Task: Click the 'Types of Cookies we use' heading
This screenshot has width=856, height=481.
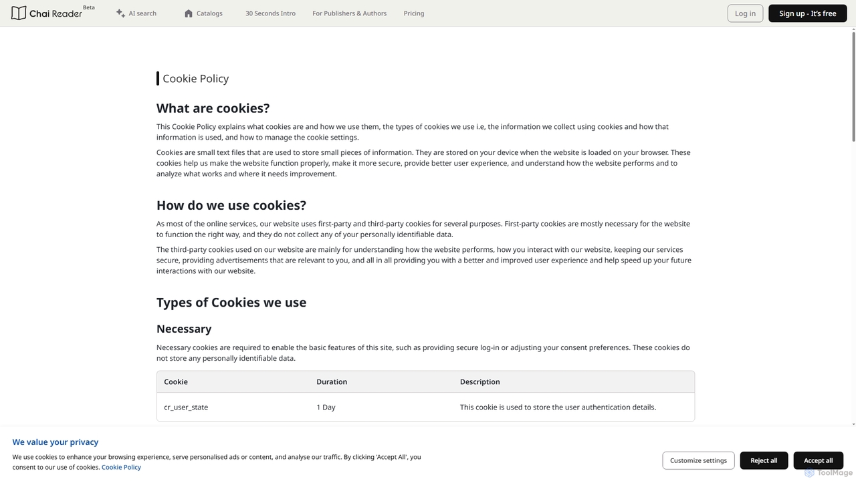Action: pos(231,302)
